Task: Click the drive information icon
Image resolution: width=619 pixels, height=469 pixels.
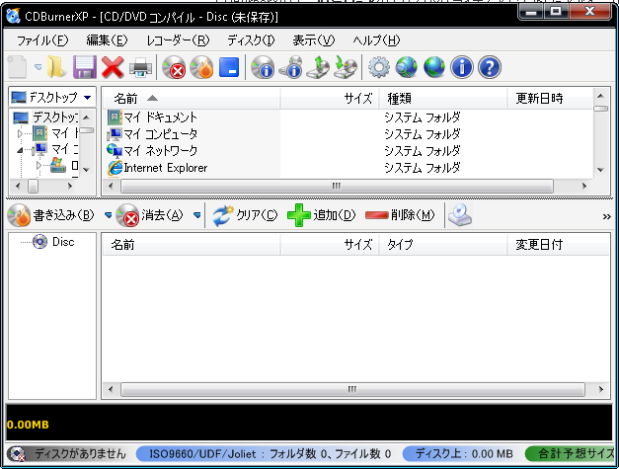Action: click(291, 67)
